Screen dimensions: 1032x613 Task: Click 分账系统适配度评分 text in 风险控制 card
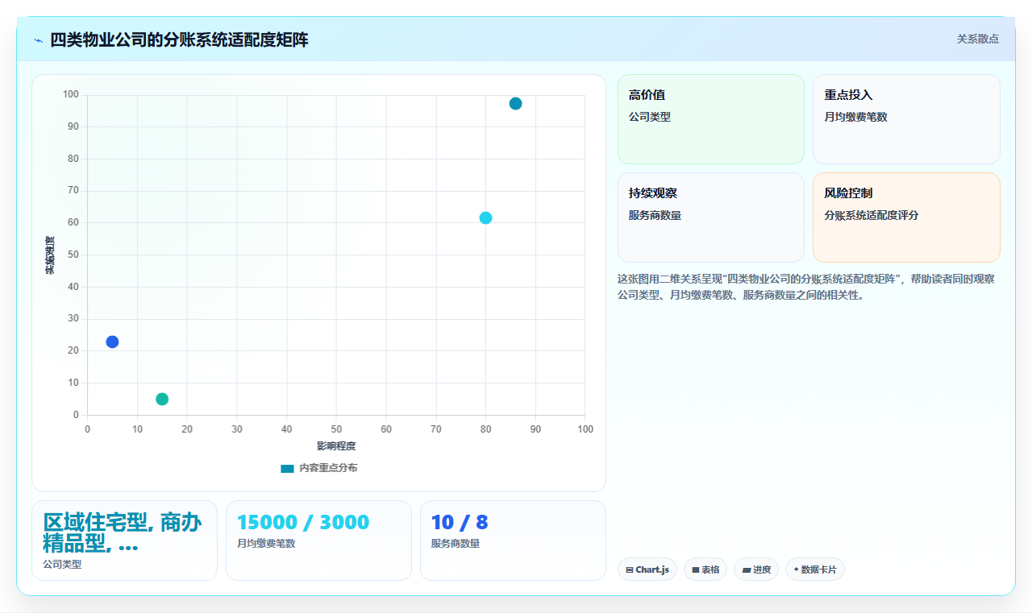point(872,215)
